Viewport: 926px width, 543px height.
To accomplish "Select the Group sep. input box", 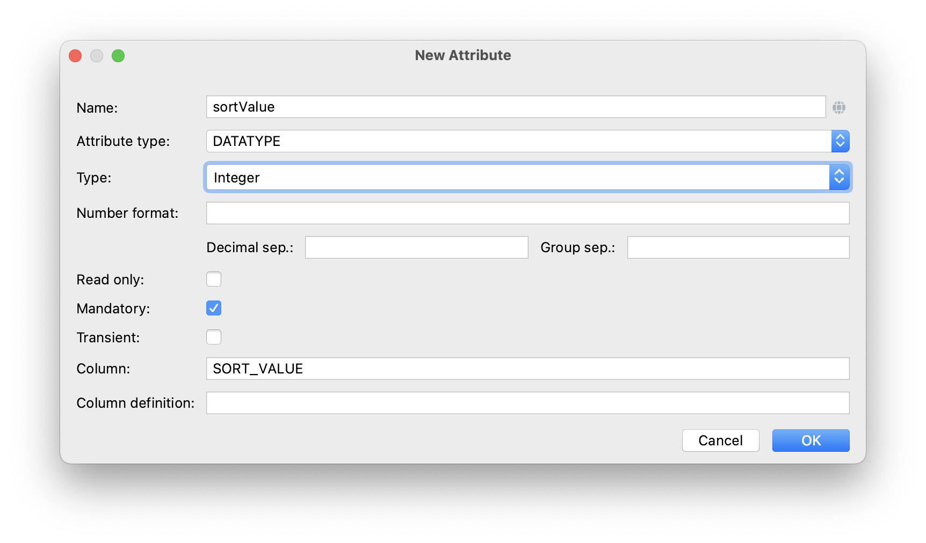I will (x=738, y=247).
